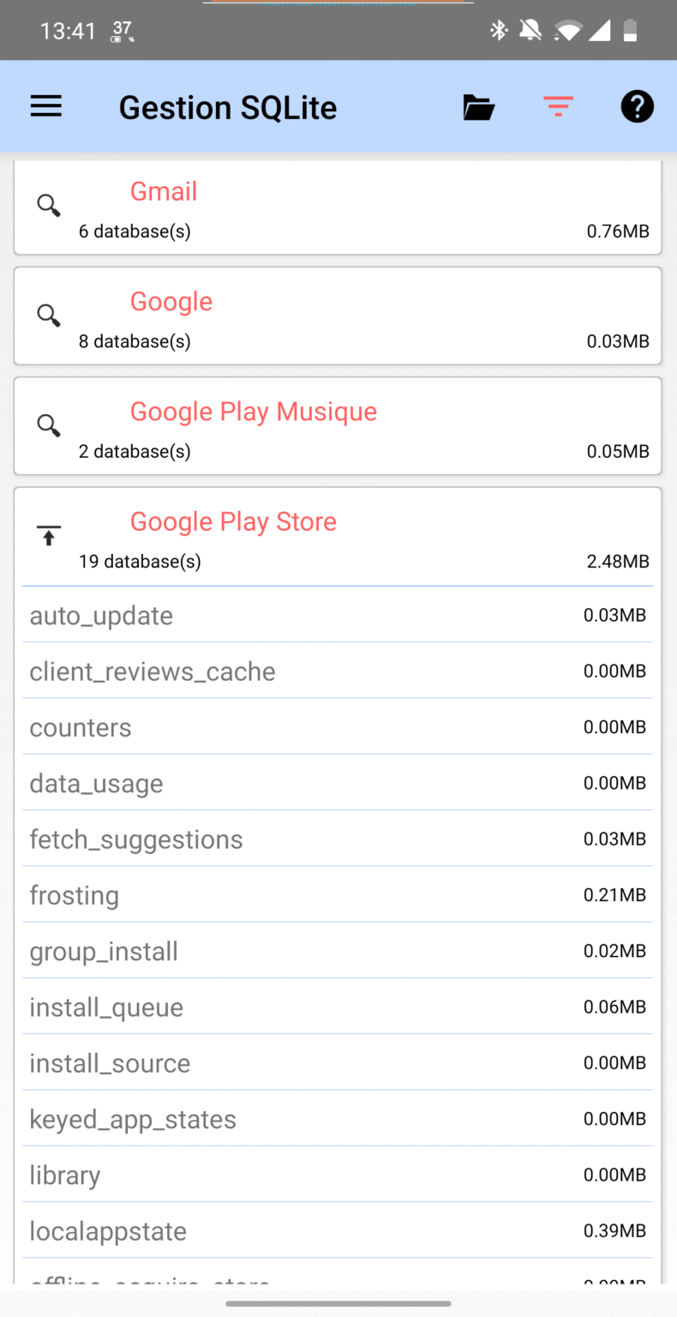Tap the bottom navigation gesture bar

(x=338, y=1305)
